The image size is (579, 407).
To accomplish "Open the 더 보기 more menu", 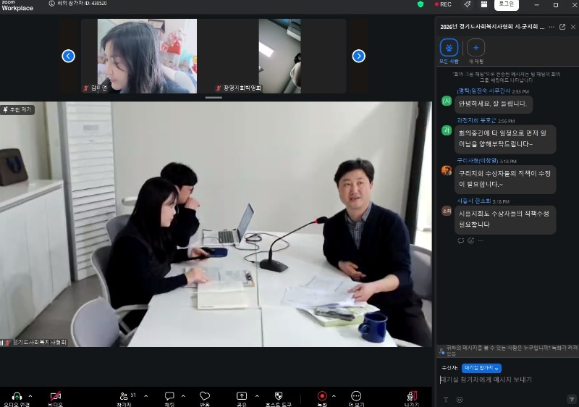I will 356,396.
